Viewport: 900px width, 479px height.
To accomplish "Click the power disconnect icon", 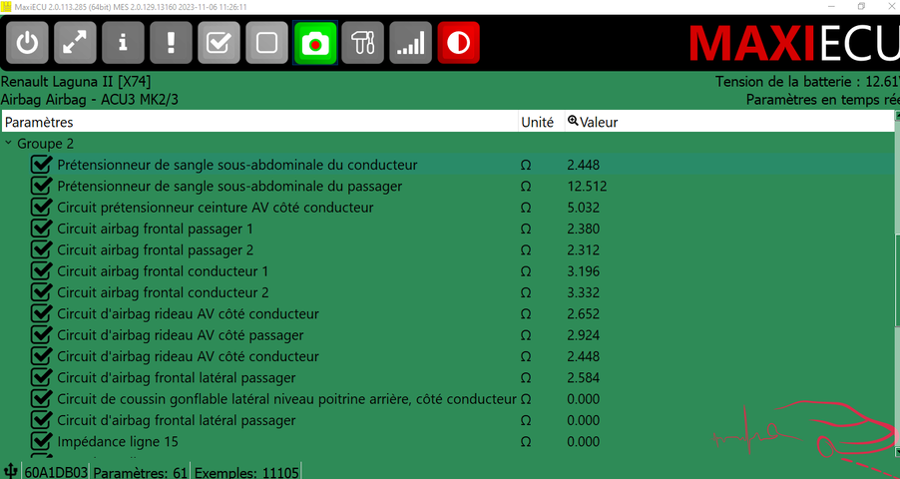I will (x=27, y=43).
